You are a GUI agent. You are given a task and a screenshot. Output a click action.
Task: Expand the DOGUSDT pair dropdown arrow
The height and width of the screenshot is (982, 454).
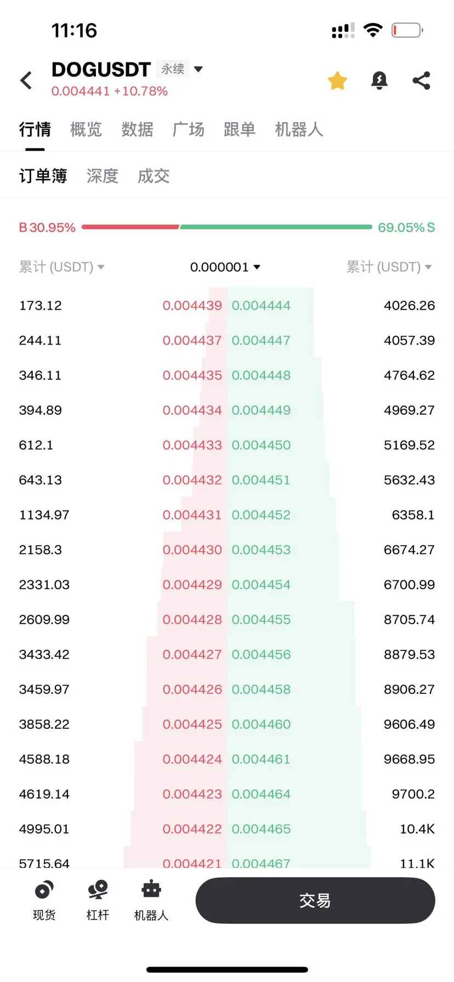198,69
